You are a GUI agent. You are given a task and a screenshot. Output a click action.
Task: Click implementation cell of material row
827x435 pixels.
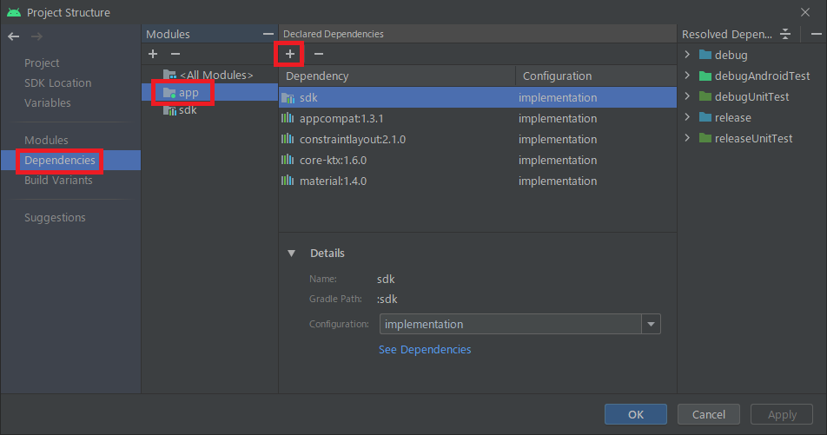tap(558, 181)
